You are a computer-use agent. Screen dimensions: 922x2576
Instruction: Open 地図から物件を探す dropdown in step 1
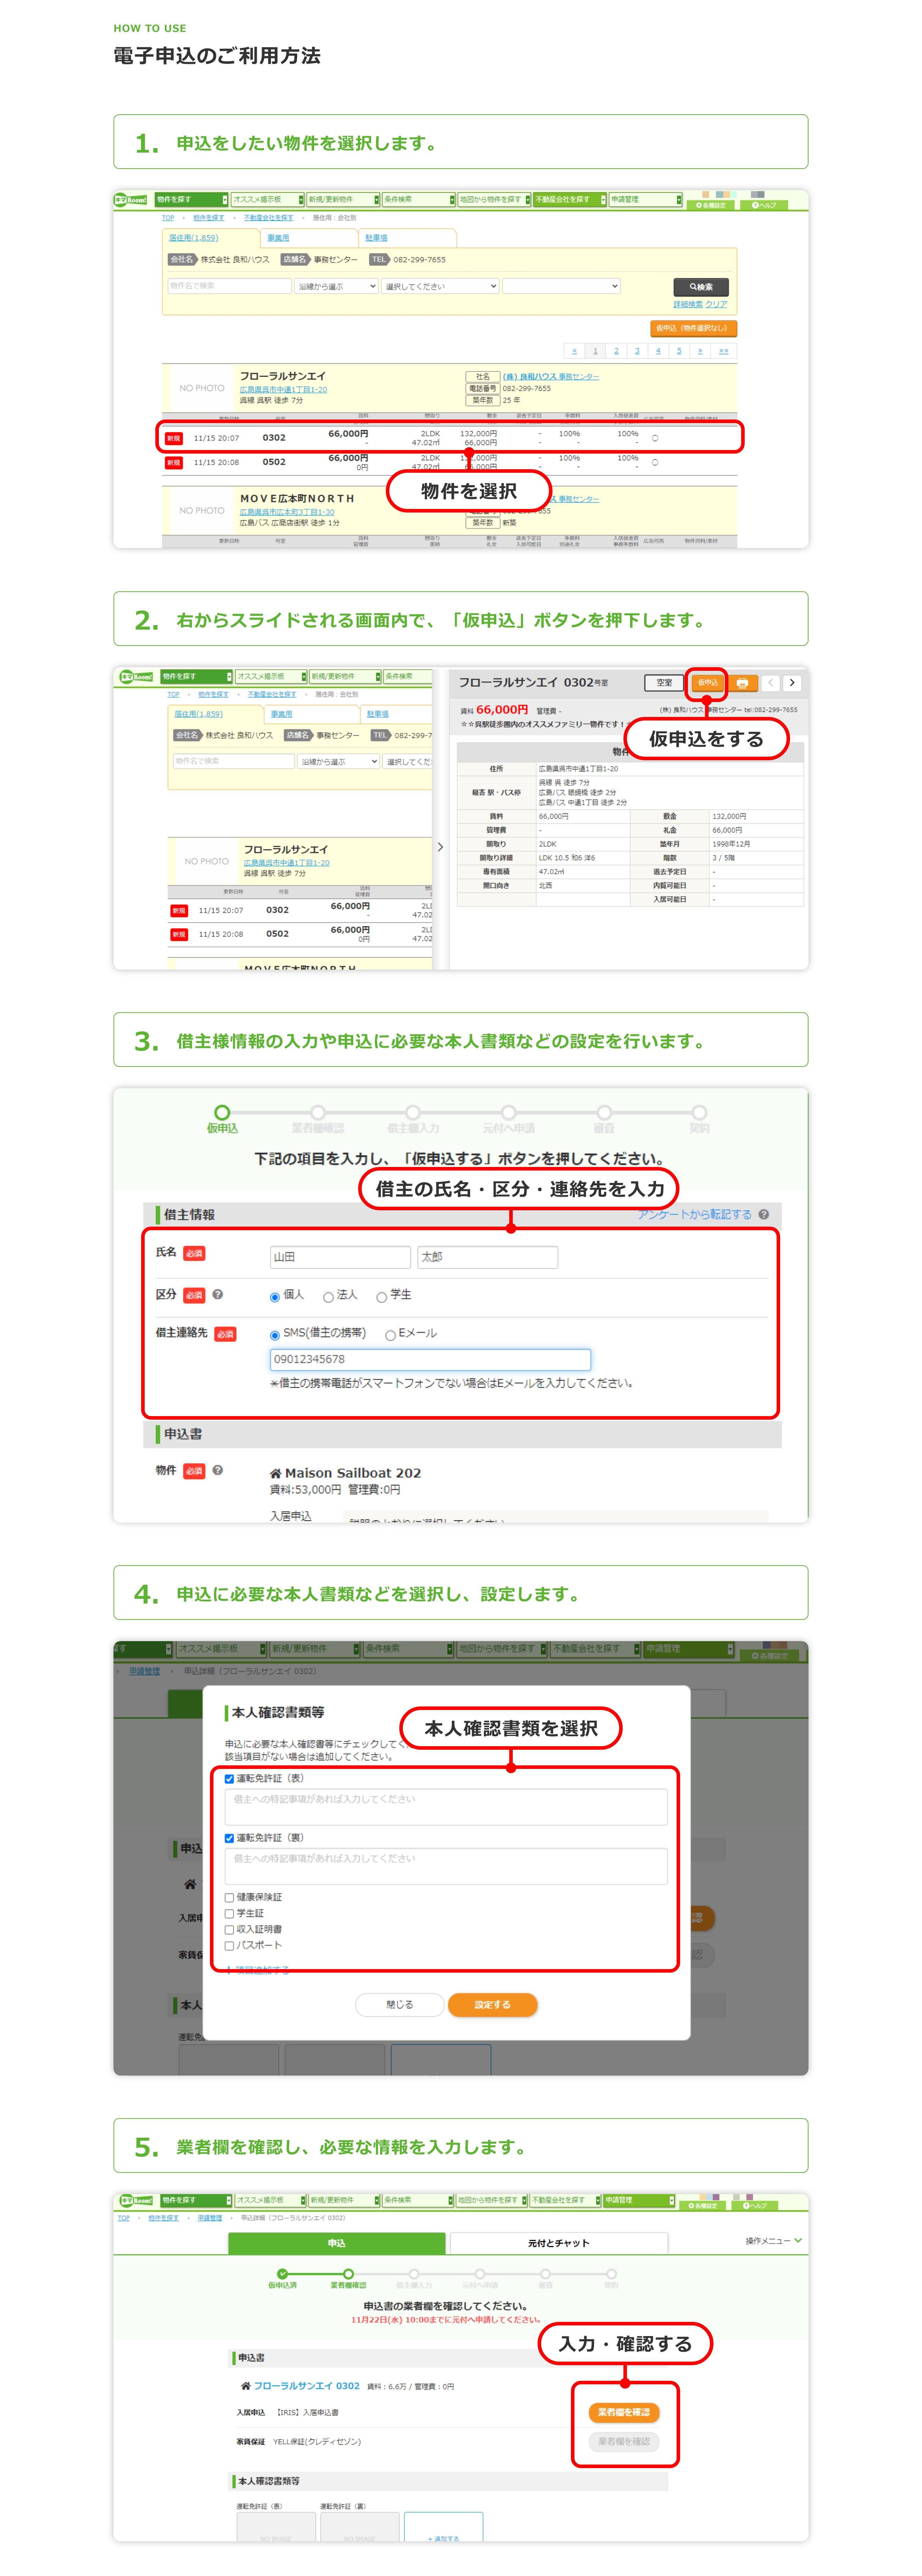tap(494, 200)
